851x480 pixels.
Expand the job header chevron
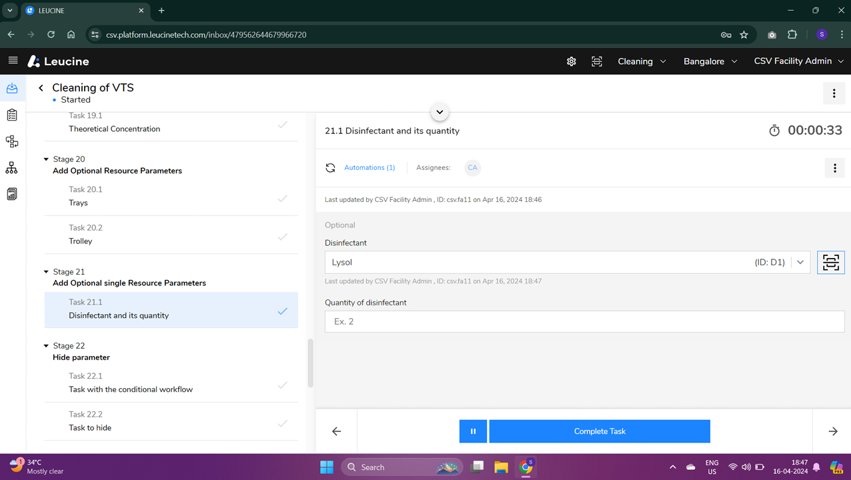click(x=440, y=112)
